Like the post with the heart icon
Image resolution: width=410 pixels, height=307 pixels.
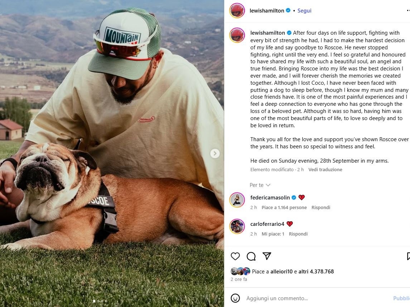pyautogui.click(x=235, y=256)
